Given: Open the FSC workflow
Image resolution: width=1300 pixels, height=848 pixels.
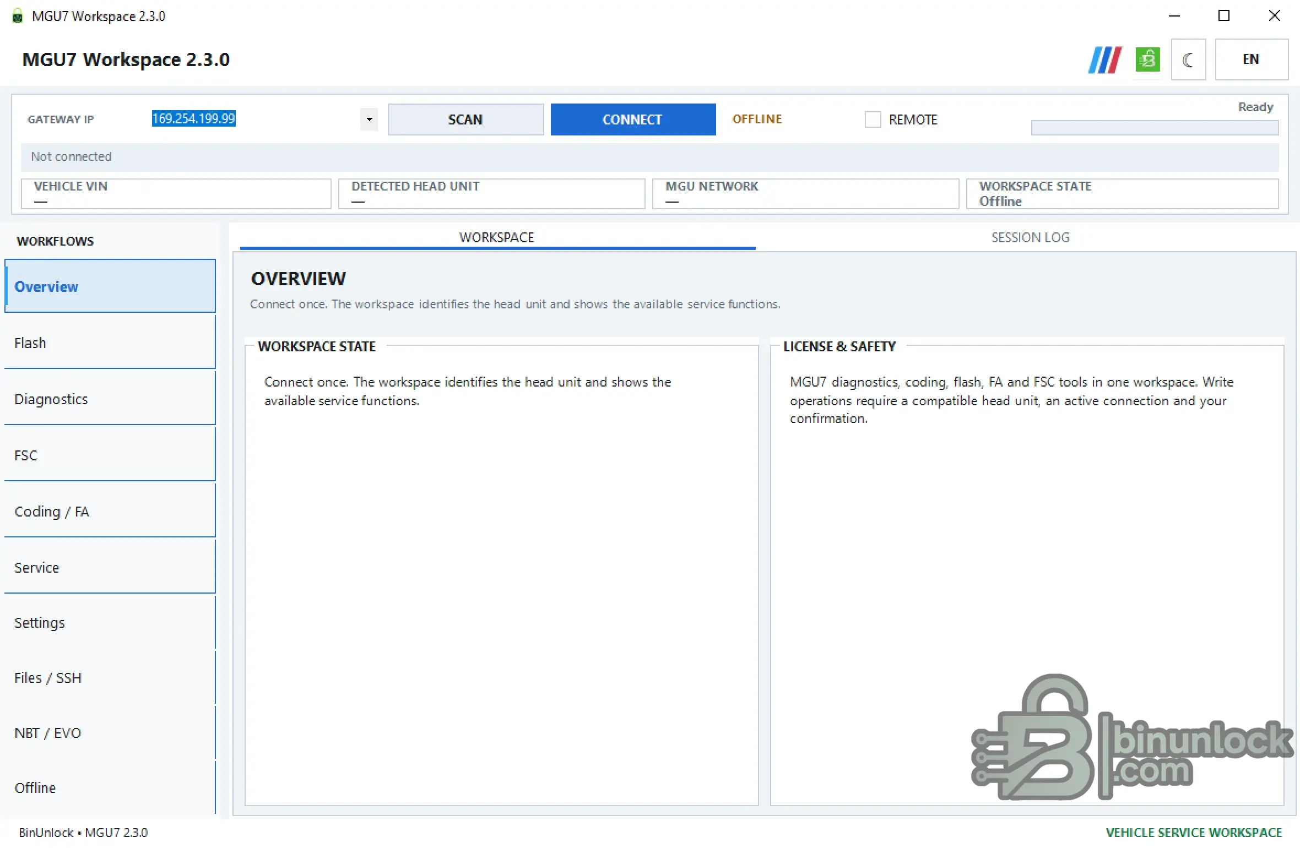Looking at the screenshot, I should [x=110, y=455].
